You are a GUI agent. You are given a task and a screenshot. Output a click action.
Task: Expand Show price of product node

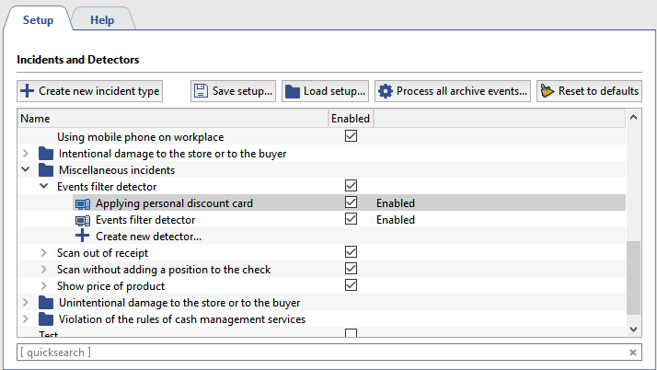[x=44, y=286]
